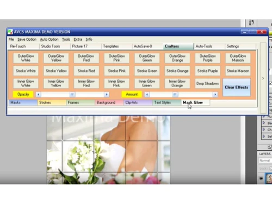Image resolution: width=272 pixels, height=204 pixels.
Task: Select the Crafters tab
Action: (178, 46)
